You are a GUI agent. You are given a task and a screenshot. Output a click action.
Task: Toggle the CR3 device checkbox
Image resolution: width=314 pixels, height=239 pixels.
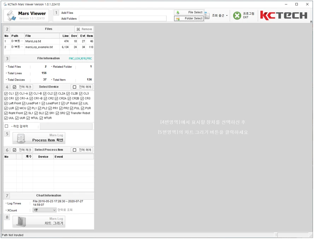point(82,99)
